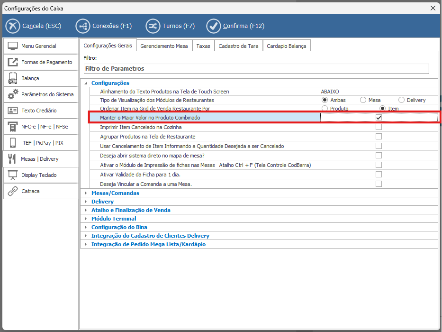Screen dimensions: 442x332
Task: Click the Filtro de Parametros input field
Action: click(x=256, y=69)
